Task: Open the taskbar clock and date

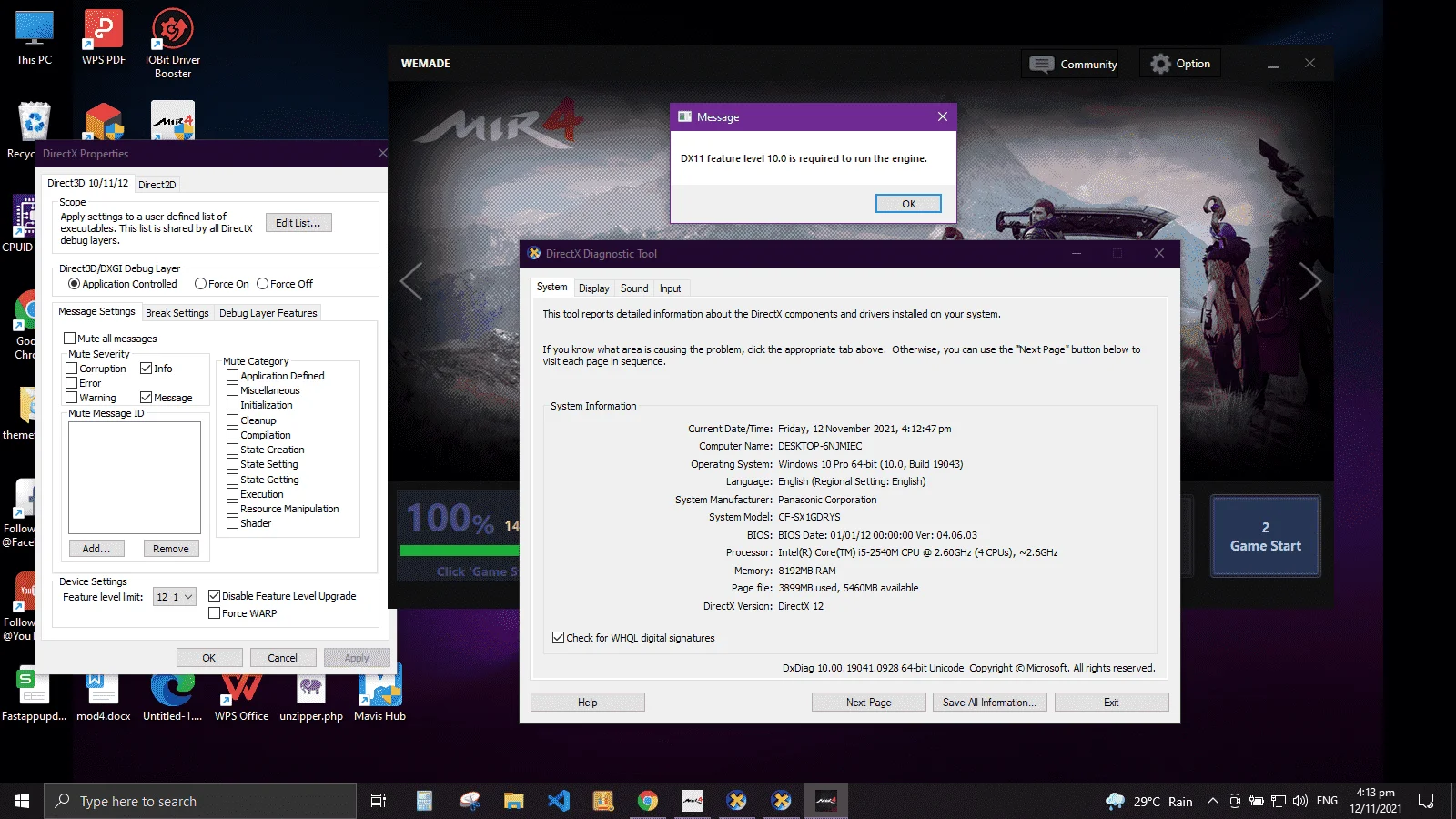Action: pos(1375,801)
